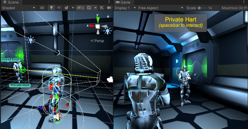Select the blue light gizmo near the orientation gizmo
Viewport: 248px width, 129px height.
108,30
